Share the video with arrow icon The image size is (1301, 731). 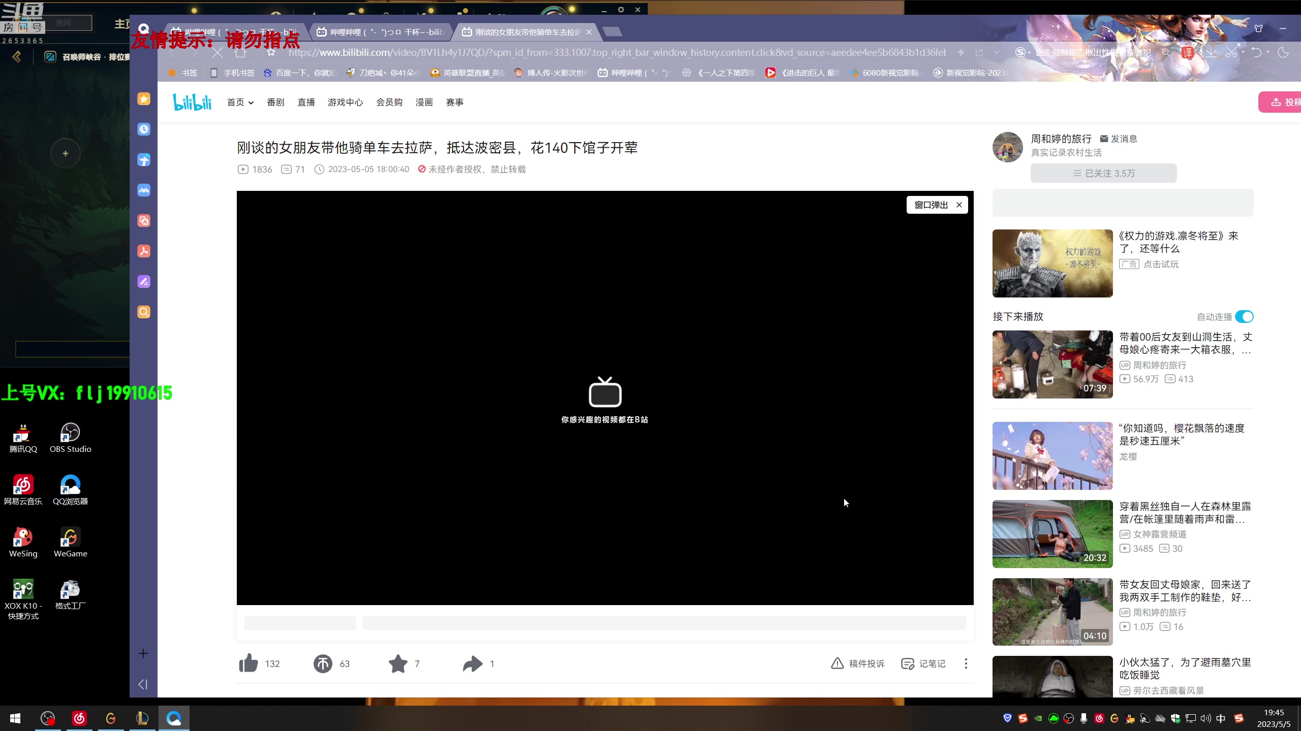473,663
